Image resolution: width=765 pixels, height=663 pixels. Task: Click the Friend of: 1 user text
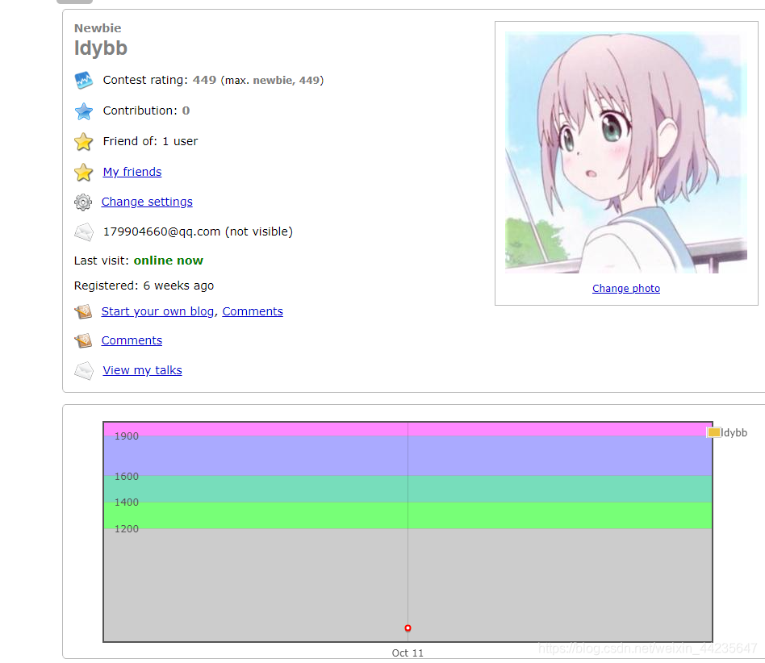150,141
